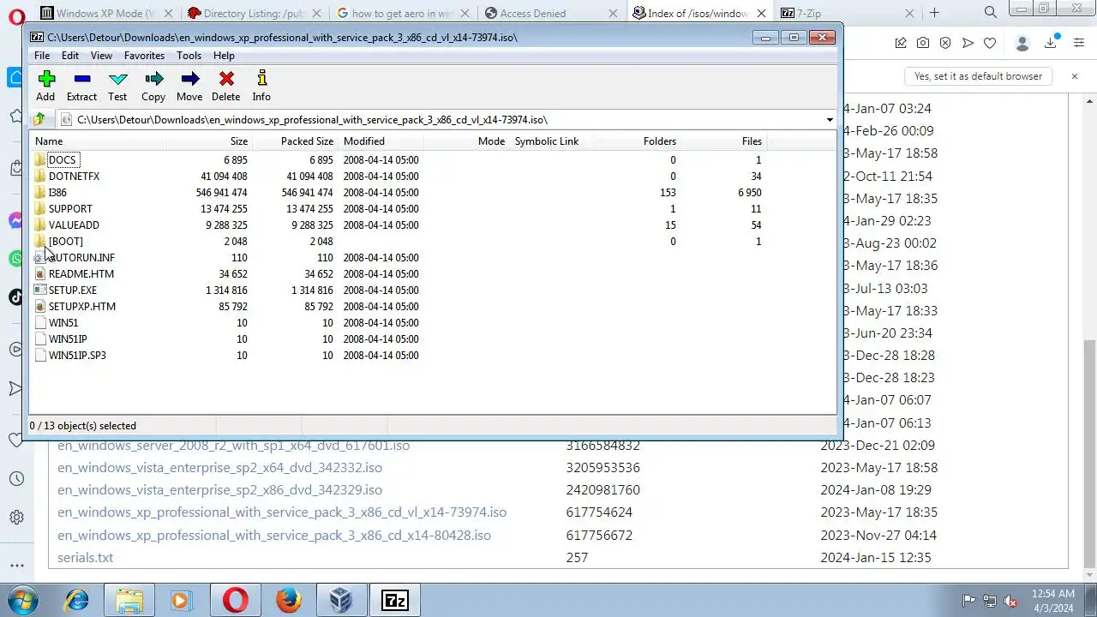Select the WIN51IP.SP3 file
The image size is (1097, 617).
click(x=77, y=356)
